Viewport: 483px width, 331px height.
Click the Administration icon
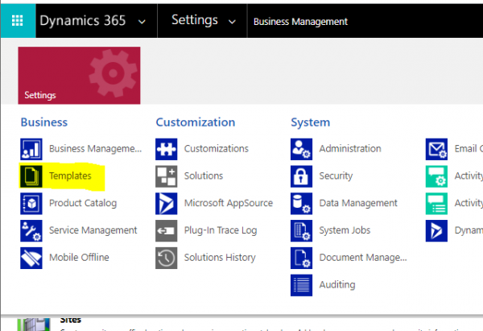click(x=301, y=149)
